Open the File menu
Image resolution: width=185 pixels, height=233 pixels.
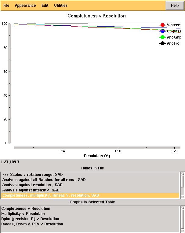pyautogui.click(x=6, y=6)
